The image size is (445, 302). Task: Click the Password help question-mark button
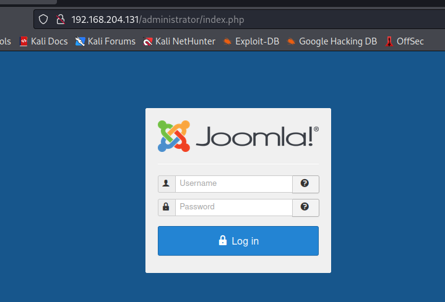[305, 208]
